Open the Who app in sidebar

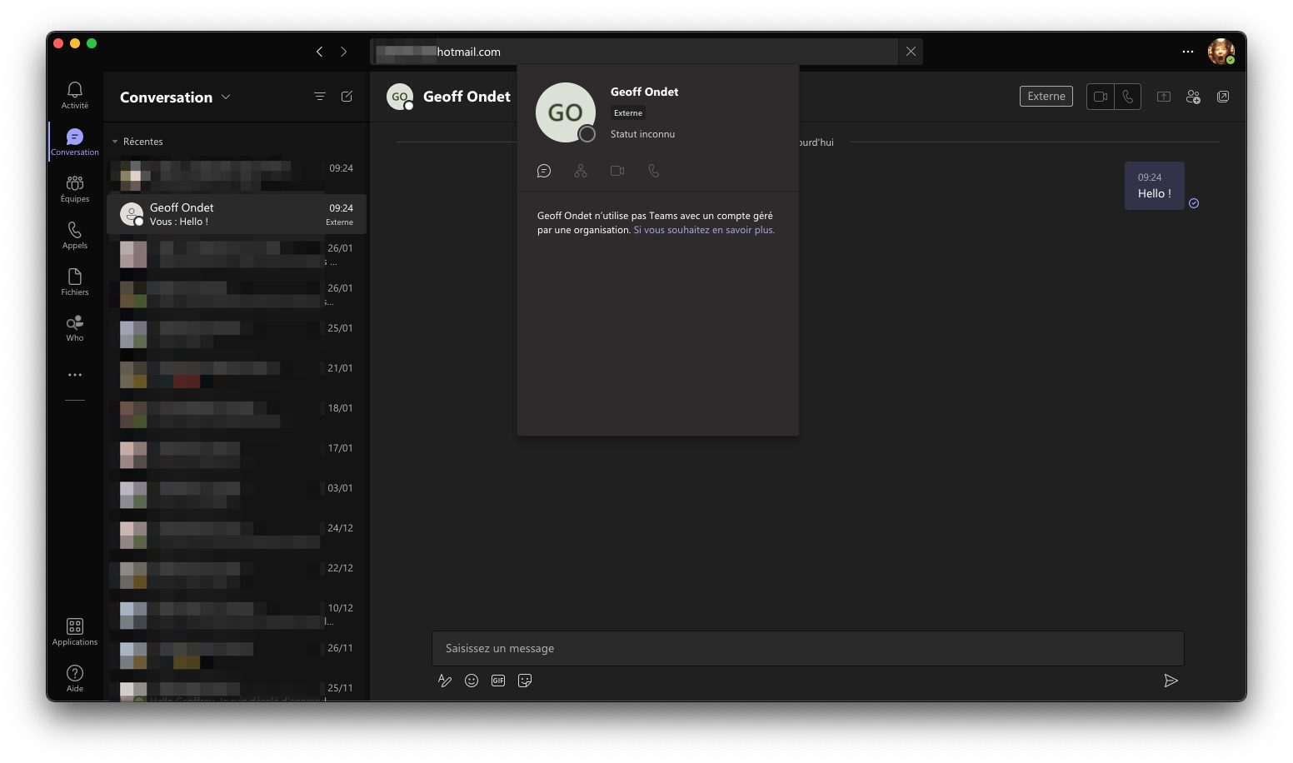click(x=74, y=327)
